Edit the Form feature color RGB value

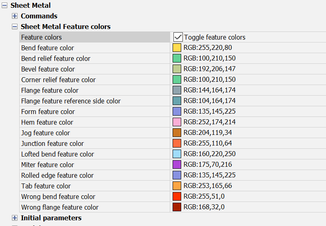209,112
